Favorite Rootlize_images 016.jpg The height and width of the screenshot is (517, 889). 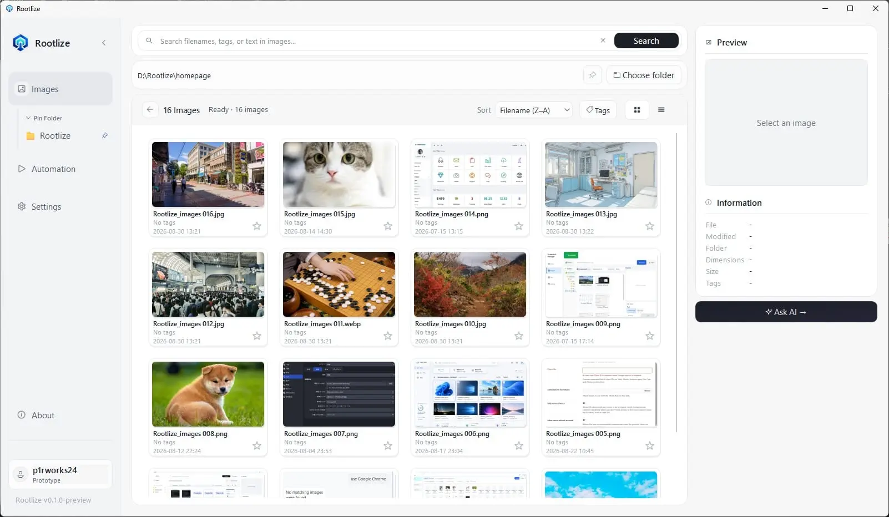pyautogui.click(x=257, y=226)
